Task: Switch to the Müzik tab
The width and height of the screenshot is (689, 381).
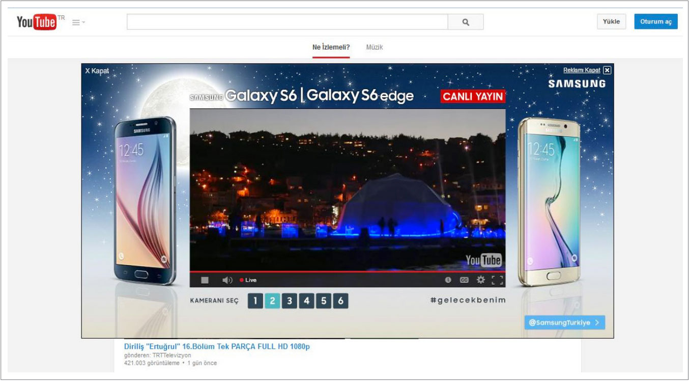Action: point(375,47)
